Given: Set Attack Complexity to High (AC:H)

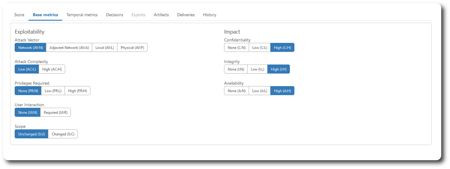Looking at the screenshot, I should click(52, 69).
